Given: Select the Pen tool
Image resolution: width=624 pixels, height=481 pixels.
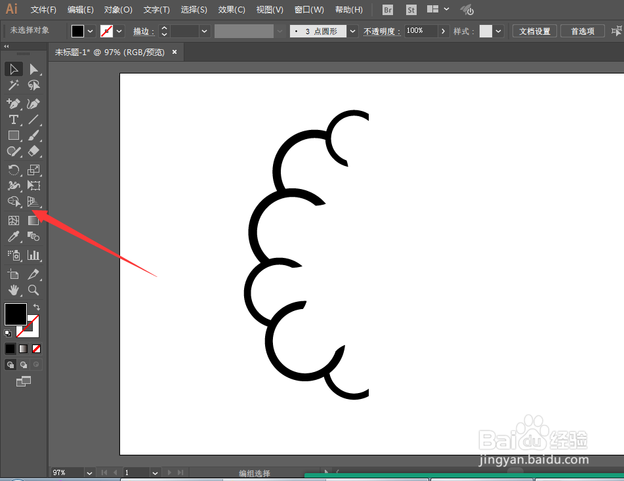Looking at the screenshot, I should [13, 104].
